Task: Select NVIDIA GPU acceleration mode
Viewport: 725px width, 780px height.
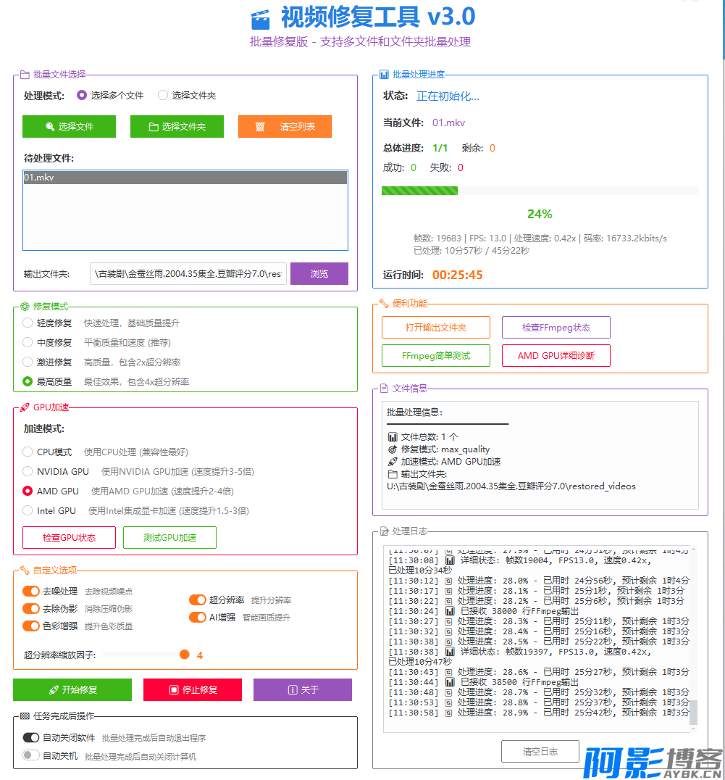Action: click(28, 472)
